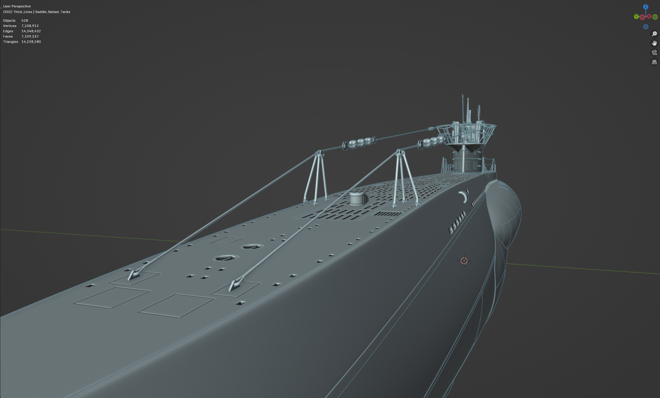Click the Objects count '528'
Image resolution: width=660 pixels, height=398 pixels.
click(x=25, y=21)
